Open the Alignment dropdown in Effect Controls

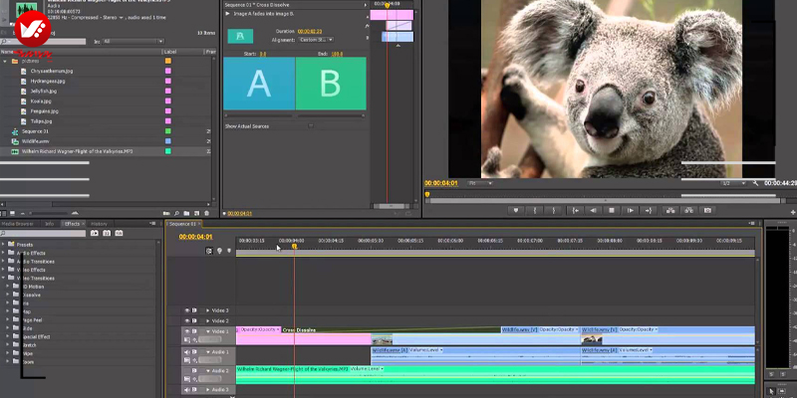click(316, 40)
